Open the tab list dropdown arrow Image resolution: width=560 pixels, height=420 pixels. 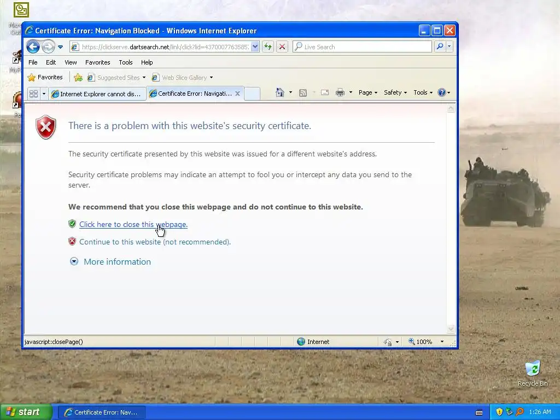click(44, 94)
